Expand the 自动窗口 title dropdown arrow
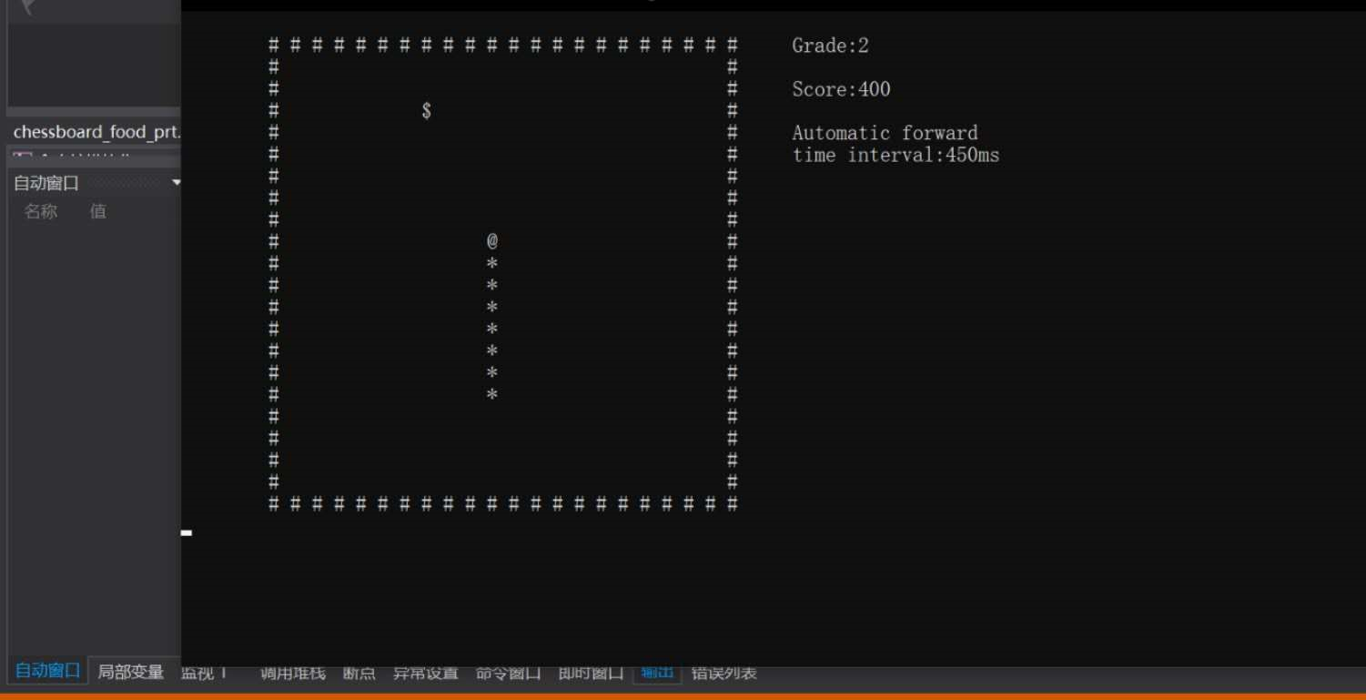The height and width of the screenshot is (700, 1366). click(x=178, y=182)
